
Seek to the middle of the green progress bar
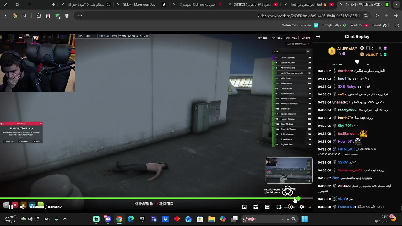[x=149, y=198]
